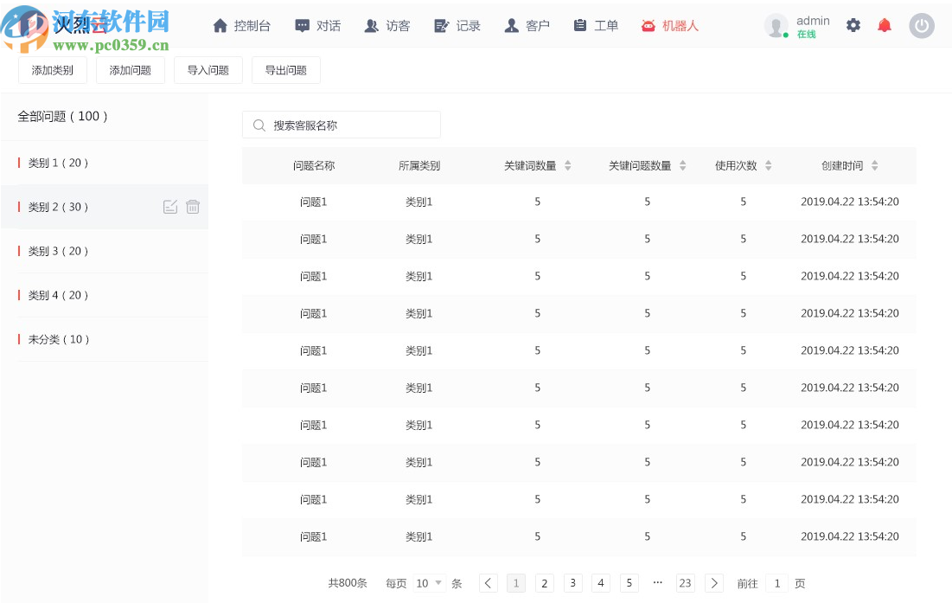
Task: Click the power logout icon
Action: click(921, 25)
